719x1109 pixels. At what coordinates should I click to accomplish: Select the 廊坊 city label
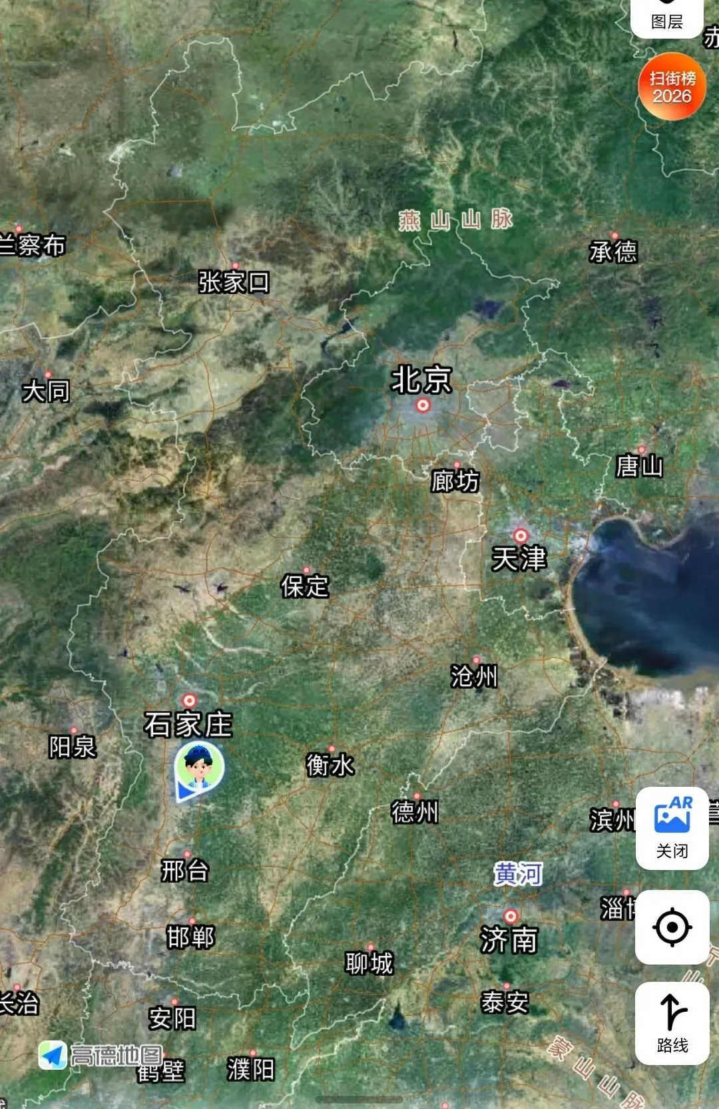coord(455,481)
